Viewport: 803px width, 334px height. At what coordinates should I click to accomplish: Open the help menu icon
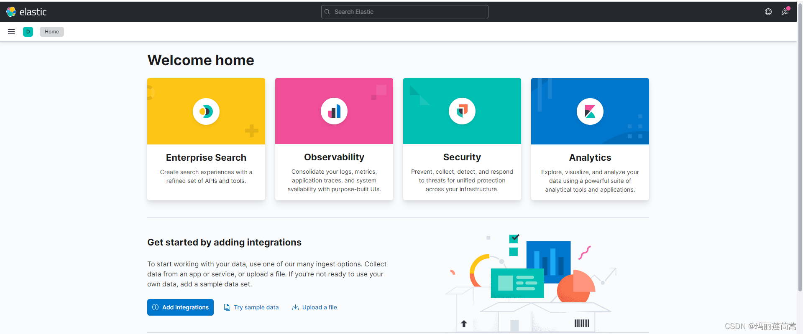click(x=768, y=12)
